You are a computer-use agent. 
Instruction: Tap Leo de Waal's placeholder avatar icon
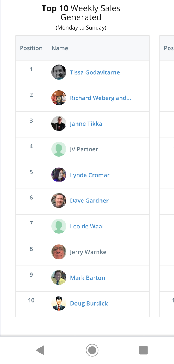point(59,226)
